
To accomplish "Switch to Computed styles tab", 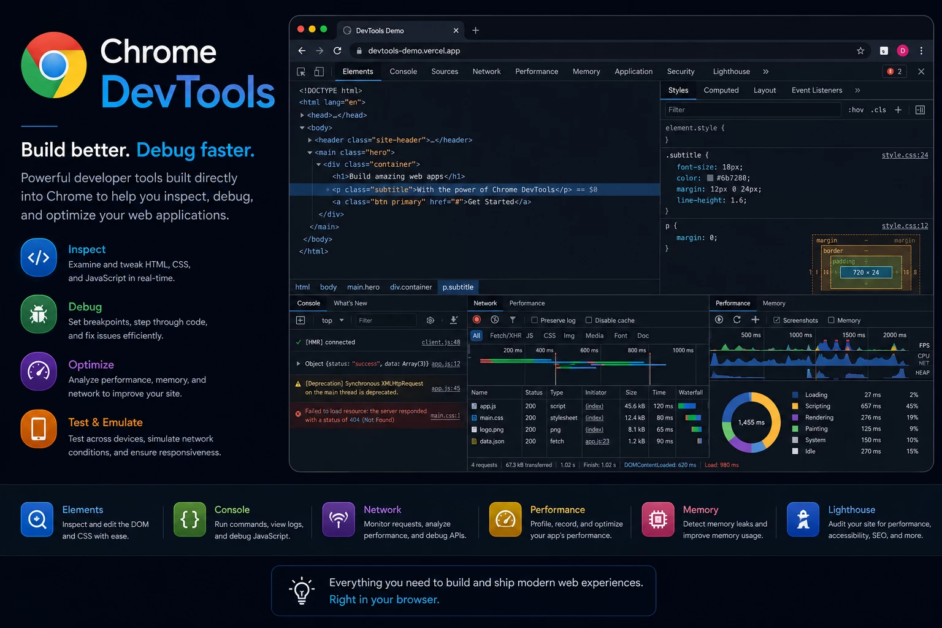I will [721, 90].
